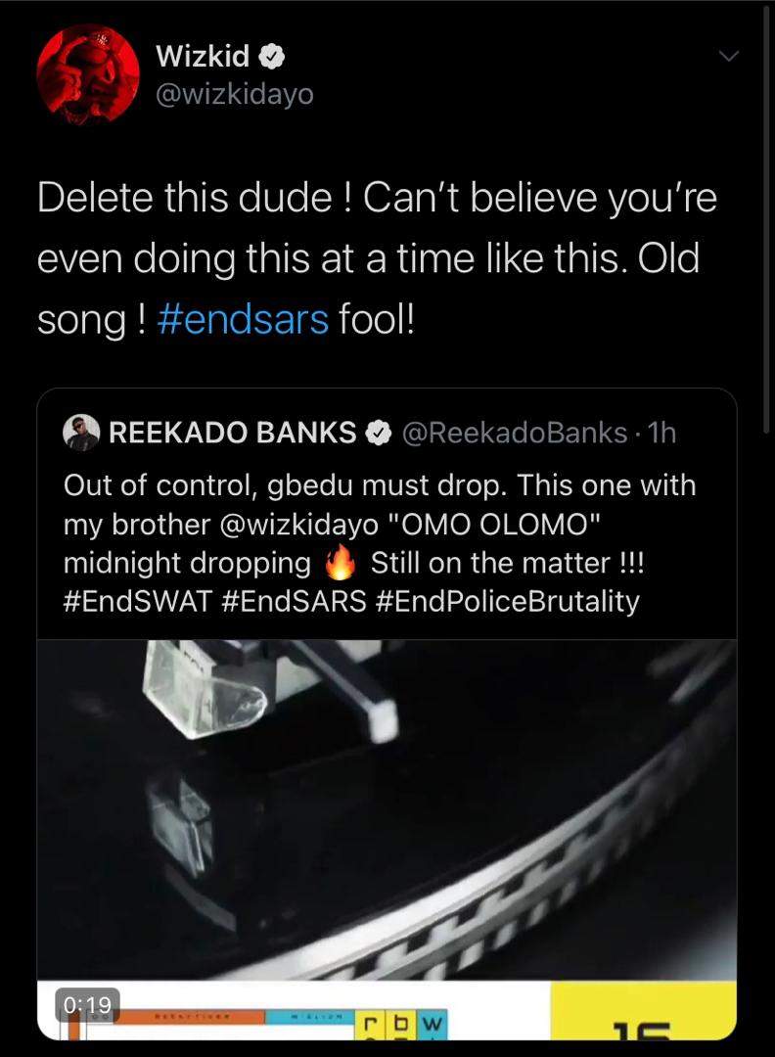Click the 0:19 video duration badge

87,1004
